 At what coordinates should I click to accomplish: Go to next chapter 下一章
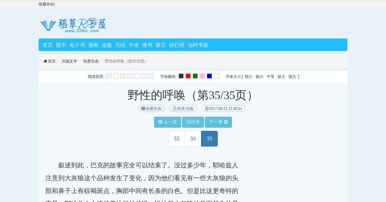pyautogui.click(x=218, y=122)
